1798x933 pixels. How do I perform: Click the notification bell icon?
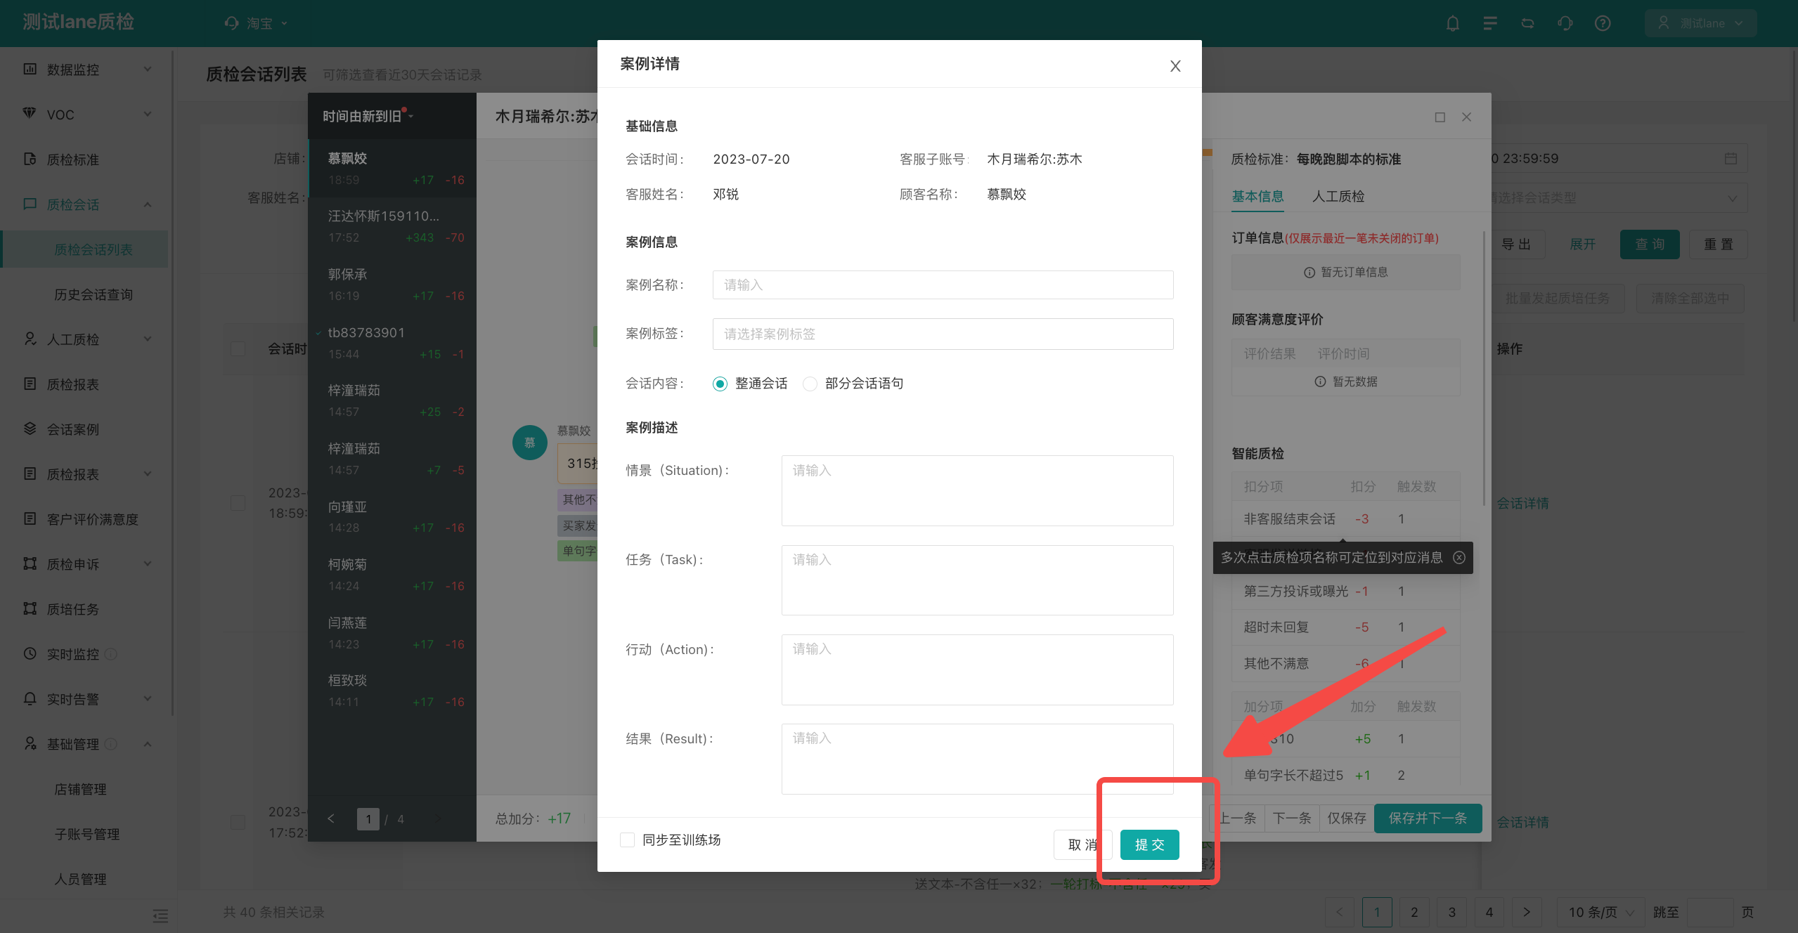point(1452,23)
